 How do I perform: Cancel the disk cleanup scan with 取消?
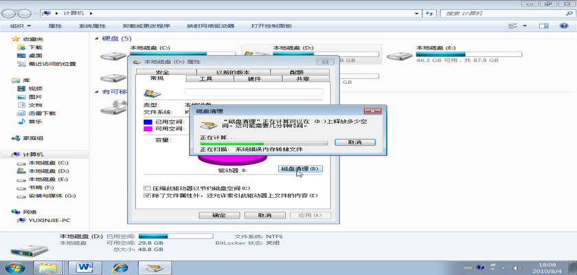point(354,142)
